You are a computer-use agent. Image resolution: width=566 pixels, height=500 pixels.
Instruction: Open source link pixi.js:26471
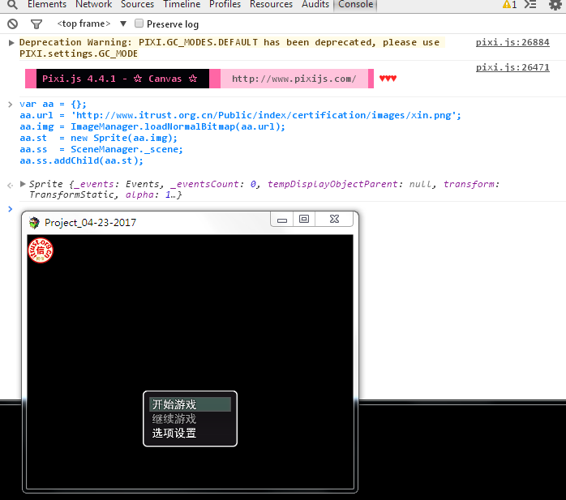512,67
